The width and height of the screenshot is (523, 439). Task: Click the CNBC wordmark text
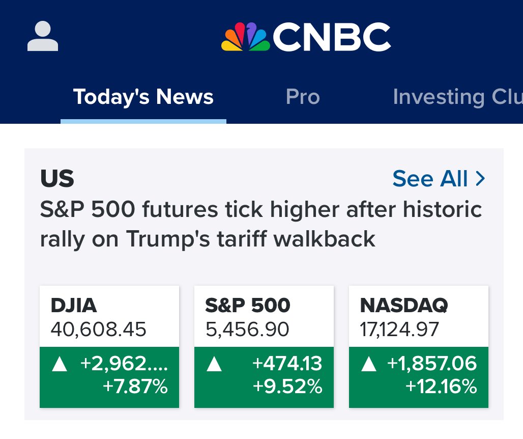332,37
